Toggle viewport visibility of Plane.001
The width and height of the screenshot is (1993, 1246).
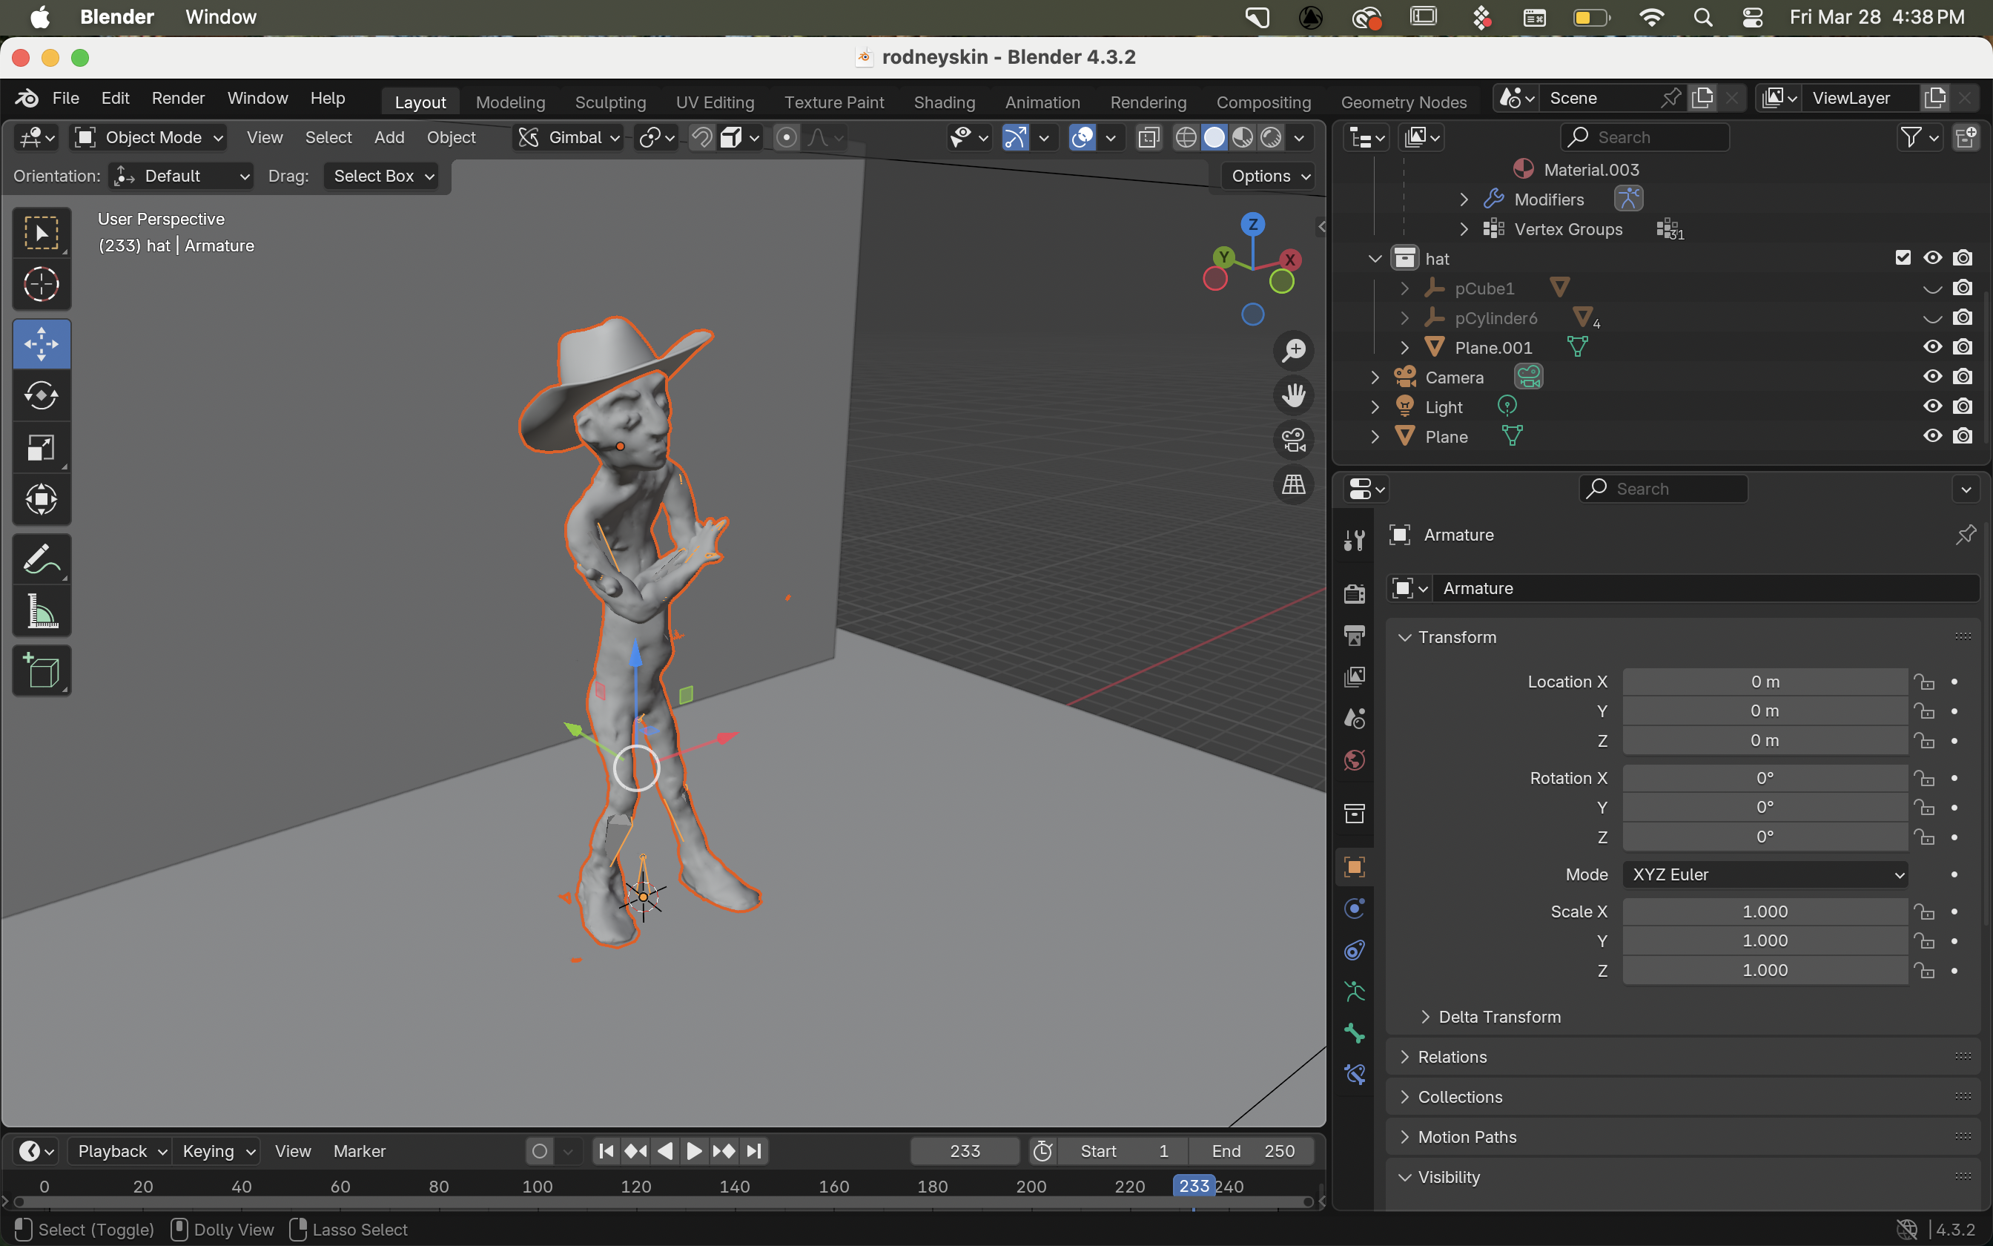(1932, 347)
